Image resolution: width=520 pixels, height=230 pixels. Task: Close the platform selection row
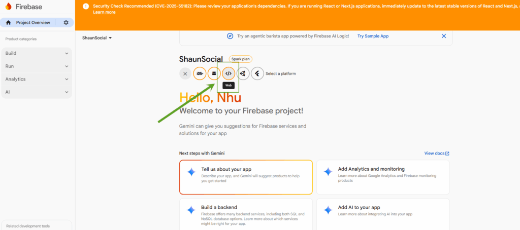pos(185,73)
